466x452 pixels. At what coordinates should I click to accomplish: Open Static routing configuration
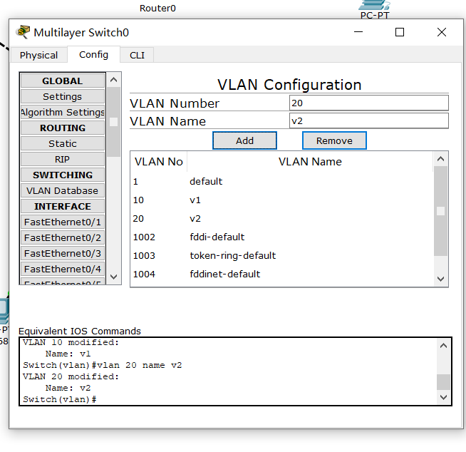pyautogui.click(x=63, y=143)
